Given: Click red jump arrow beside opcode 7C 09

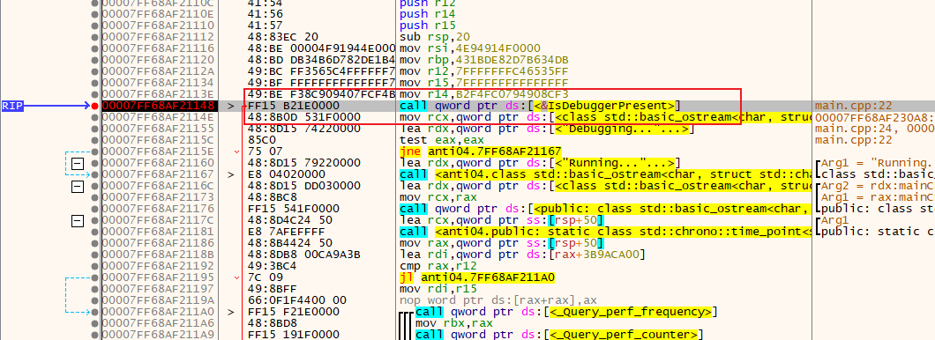Looking at the screenshot, I should 238,277.
